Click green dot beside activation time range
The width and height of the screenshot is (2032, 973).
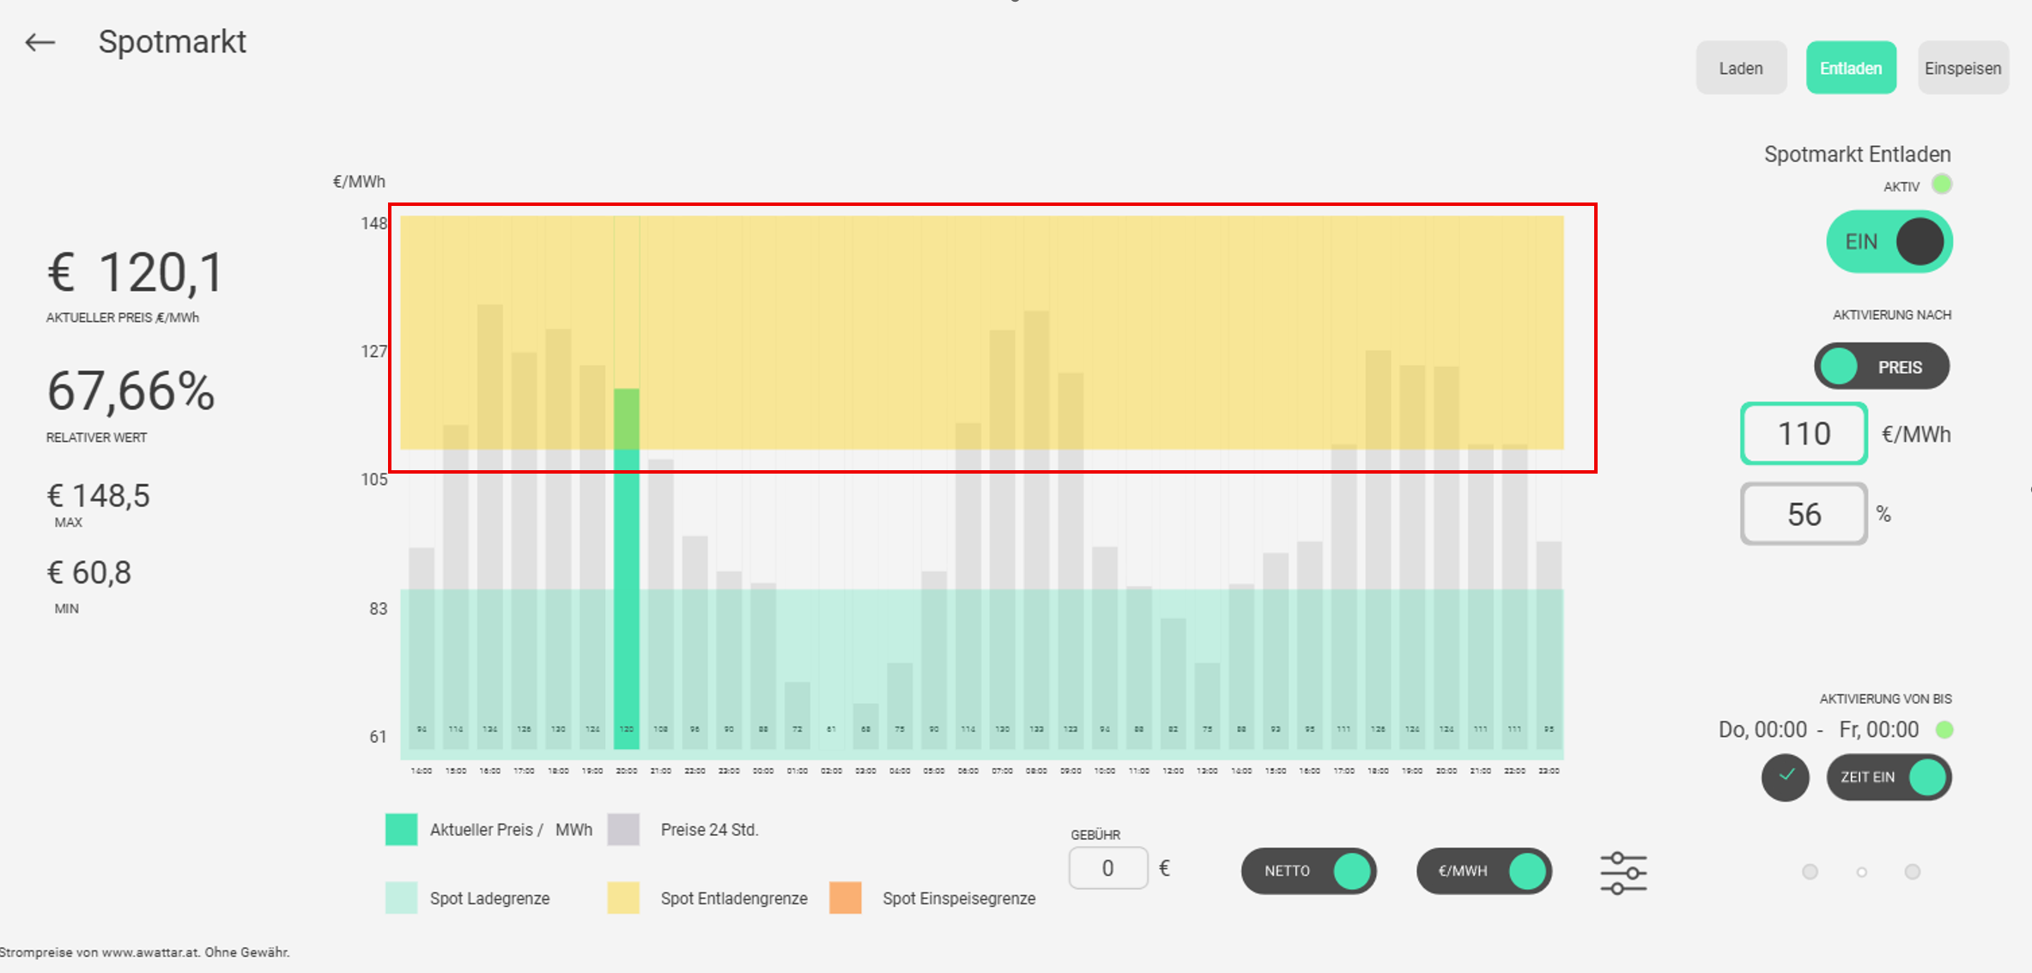click(1944, 729)
